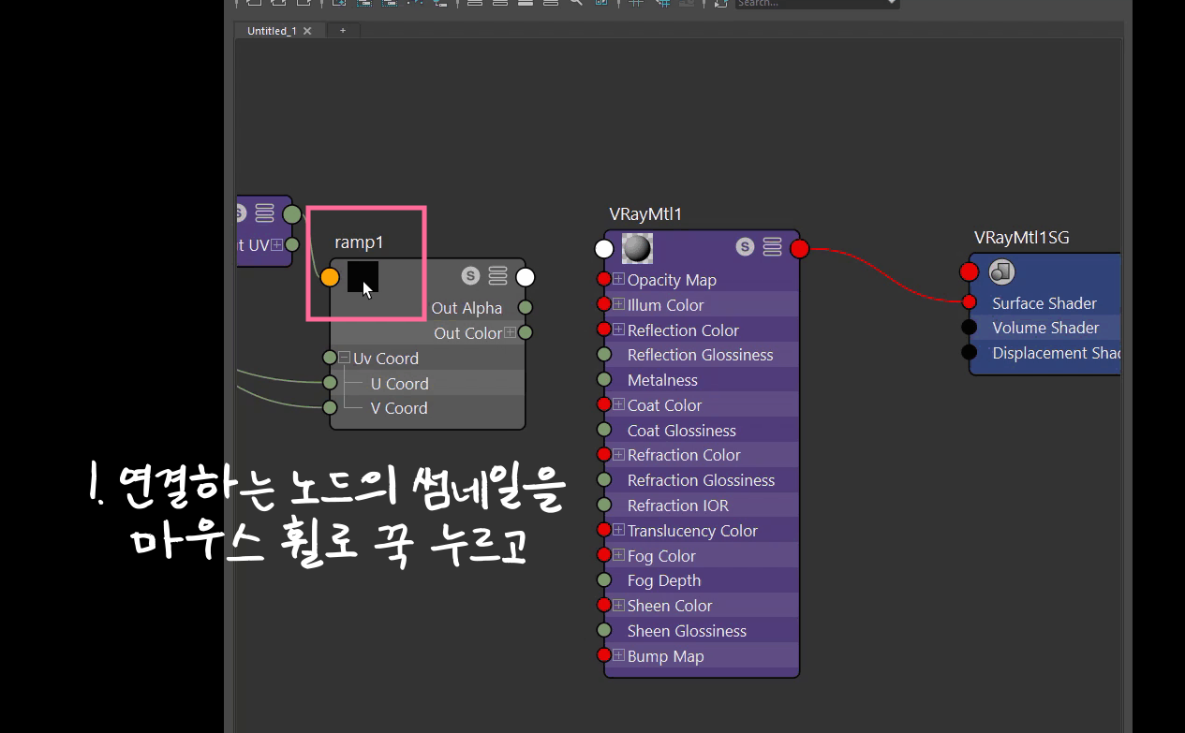Toggle the solo S icon on VRayMtl1
The image size is (1185, 733).
pos(745,247)
